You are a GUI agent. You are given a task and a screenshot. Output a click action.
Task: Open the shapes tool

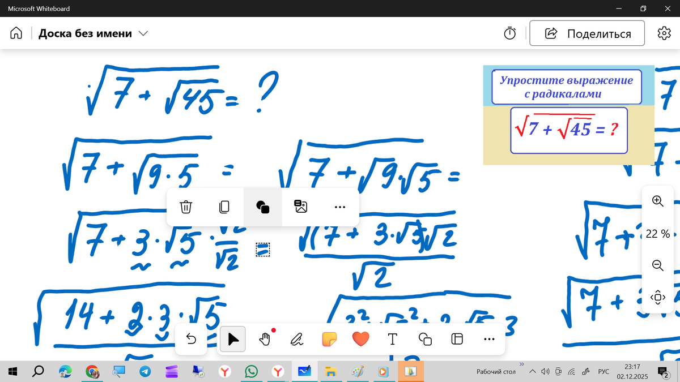point(425,339)
